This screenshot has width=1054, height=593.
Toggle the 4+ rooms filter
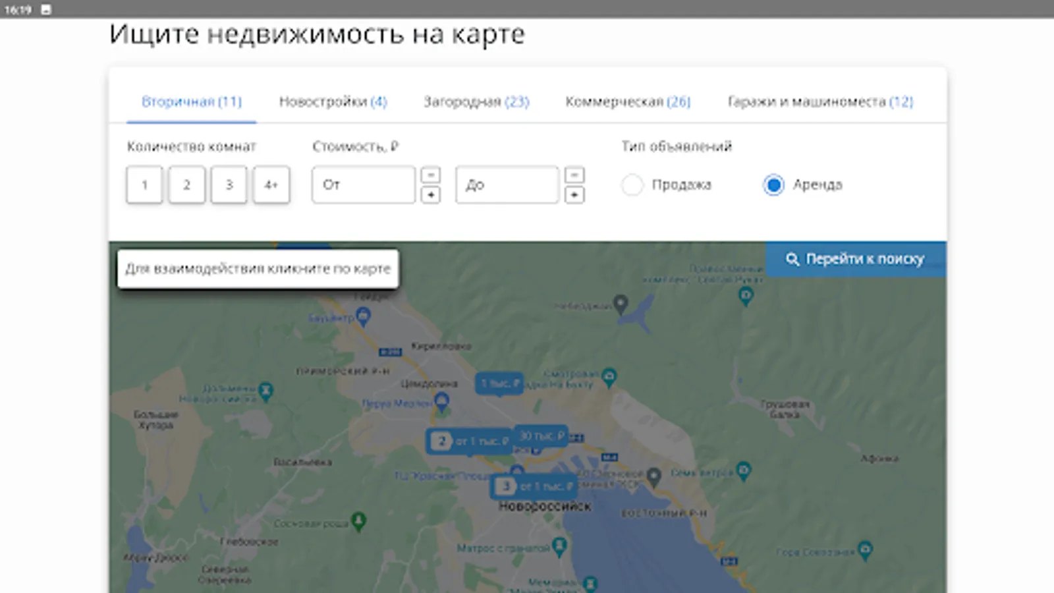coord(271,184)
